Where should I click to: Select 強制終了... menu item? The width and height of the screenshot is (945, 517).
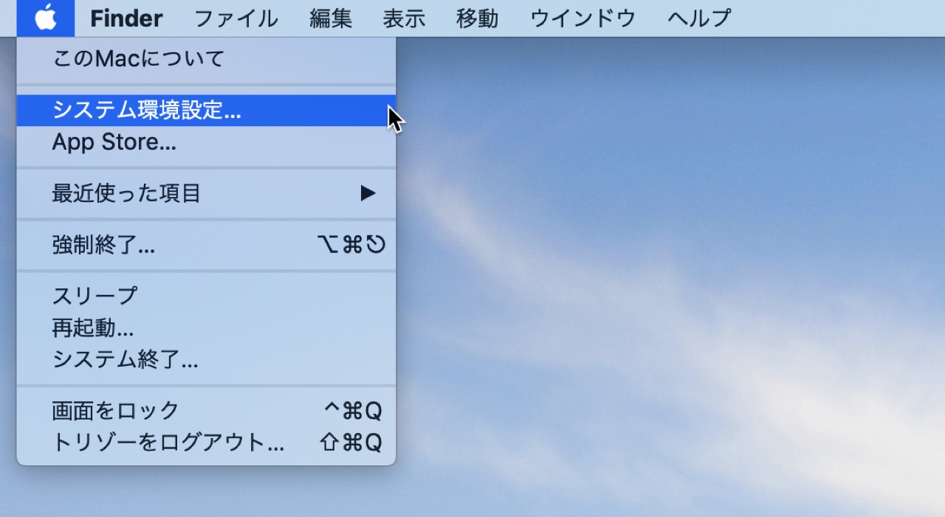(x=206, y=245)
